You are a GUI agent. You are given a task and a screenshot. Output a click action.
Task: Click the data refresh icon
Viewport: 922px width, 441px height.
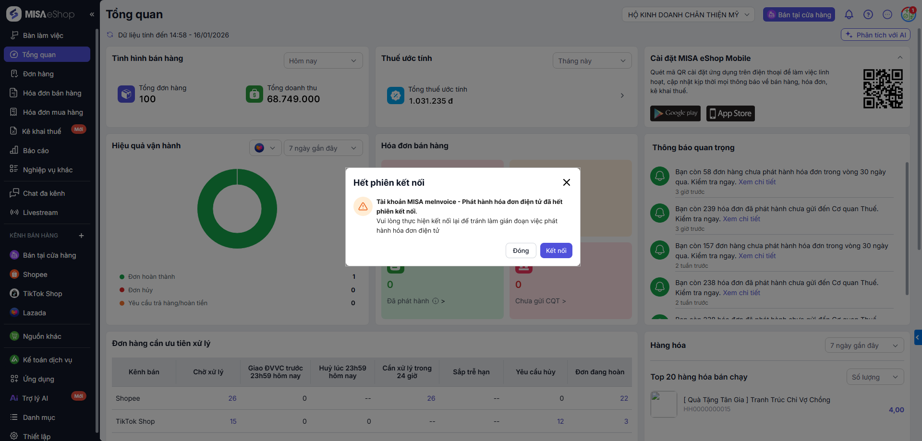[110, 35]
